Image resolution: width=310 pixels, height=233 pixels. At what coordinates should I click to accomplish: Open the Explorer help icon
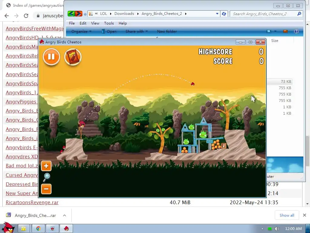tap(296, 31)
